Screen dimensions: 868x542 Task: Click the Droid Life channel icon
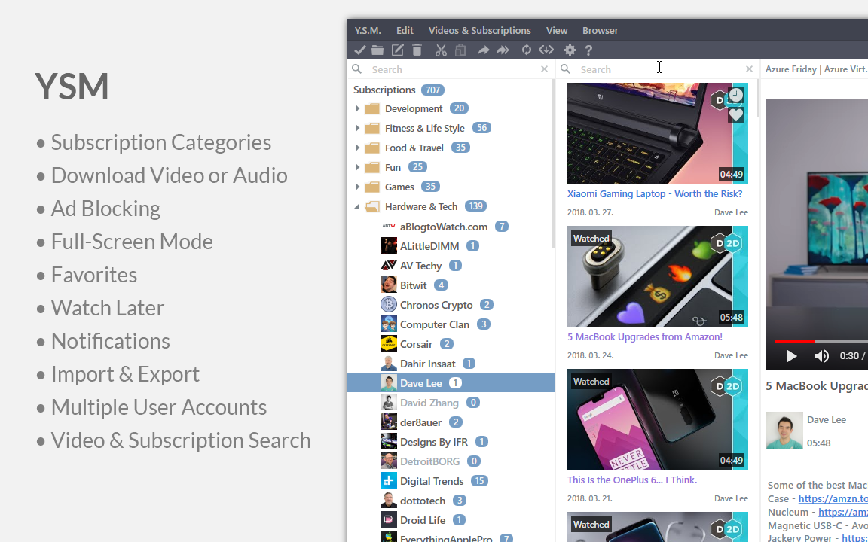point(389,520)
